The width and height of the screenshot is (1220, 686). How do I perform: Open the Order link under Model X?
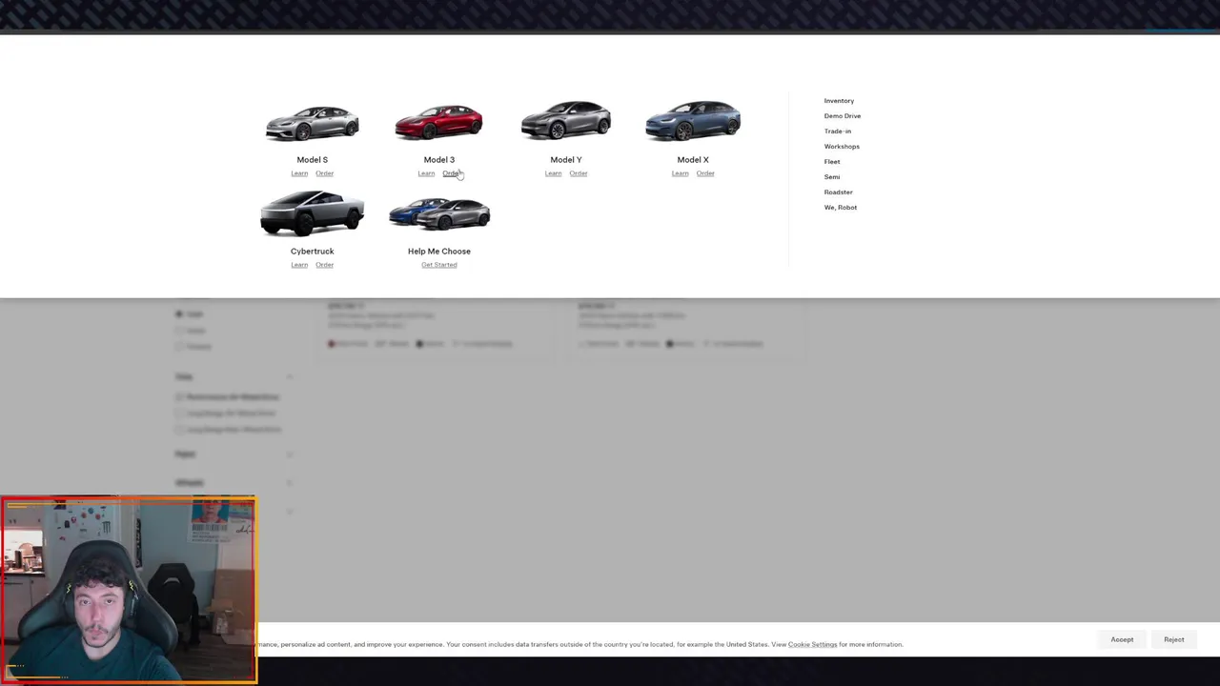(x=705, y=173)
